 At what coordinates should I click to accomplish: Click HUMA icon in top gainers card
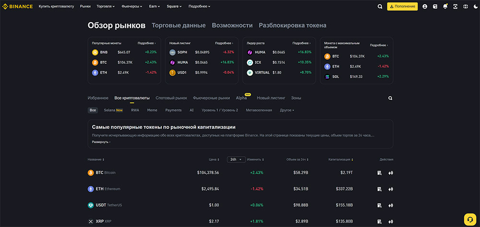[x=250, y=52]
